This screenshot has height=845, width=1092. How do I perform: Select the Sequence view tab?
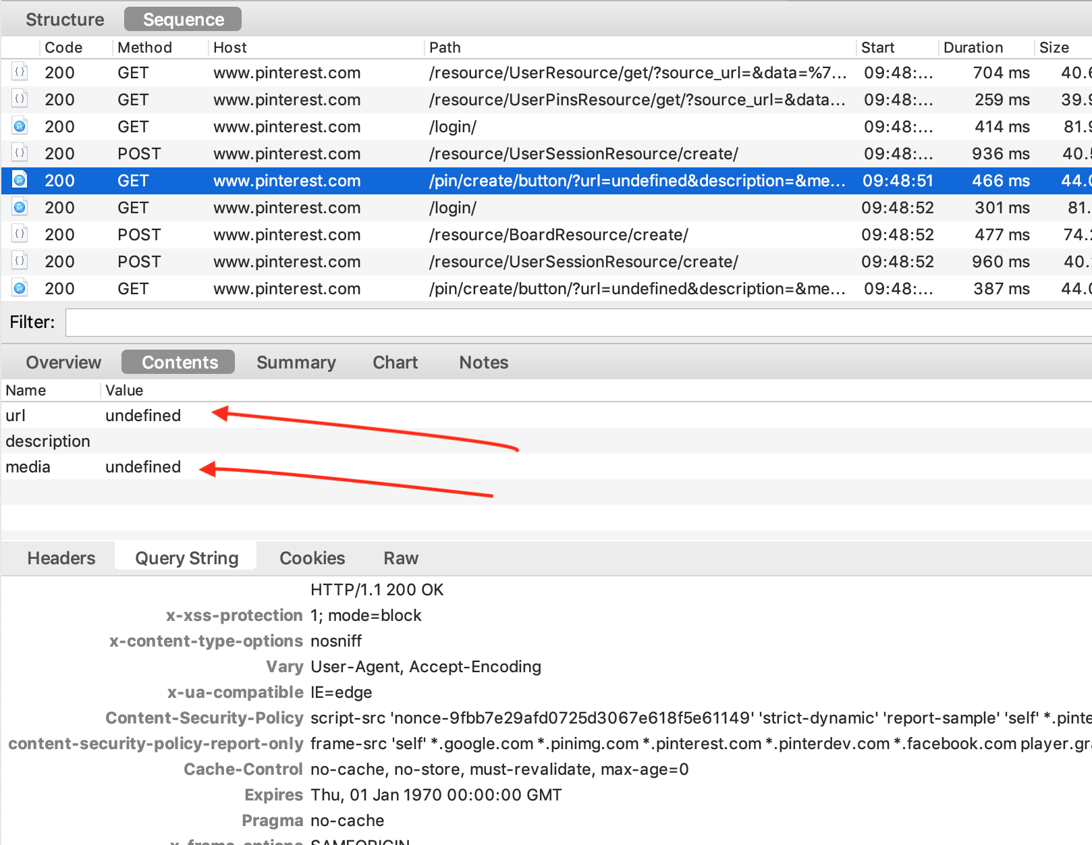click(x=183, y=20)
